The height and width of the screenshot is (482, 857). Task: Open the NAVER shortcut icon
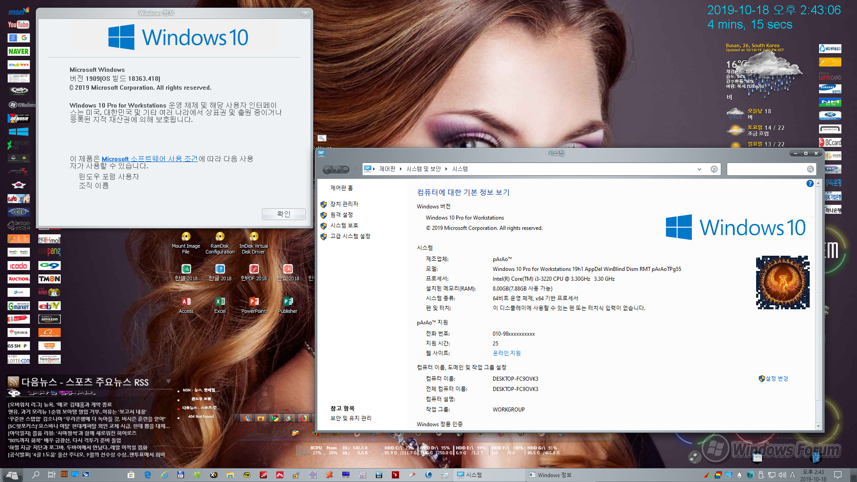coord(19,51)
